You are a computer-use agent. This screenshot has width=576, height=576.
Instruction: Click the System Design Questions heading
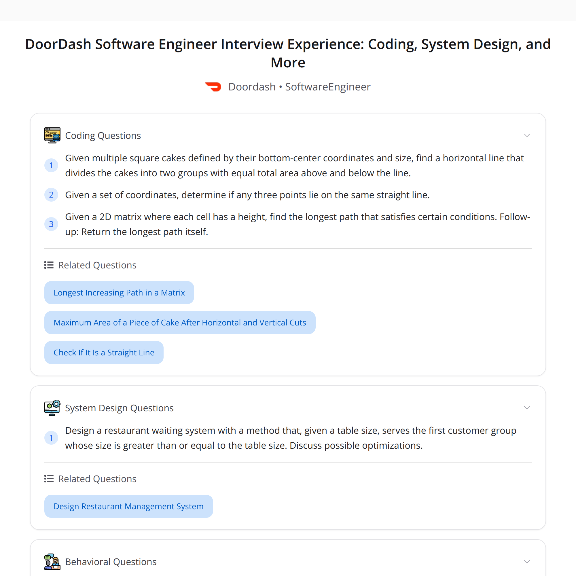pos(119,408)
